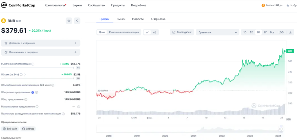Expand volume details chevron beside Объем

point(25,75)
